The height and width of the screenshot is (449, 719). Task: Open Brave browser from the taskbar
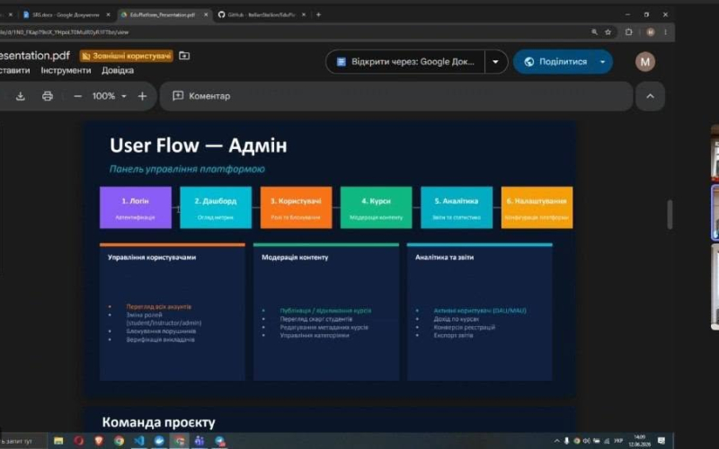[x=99, y=441]
